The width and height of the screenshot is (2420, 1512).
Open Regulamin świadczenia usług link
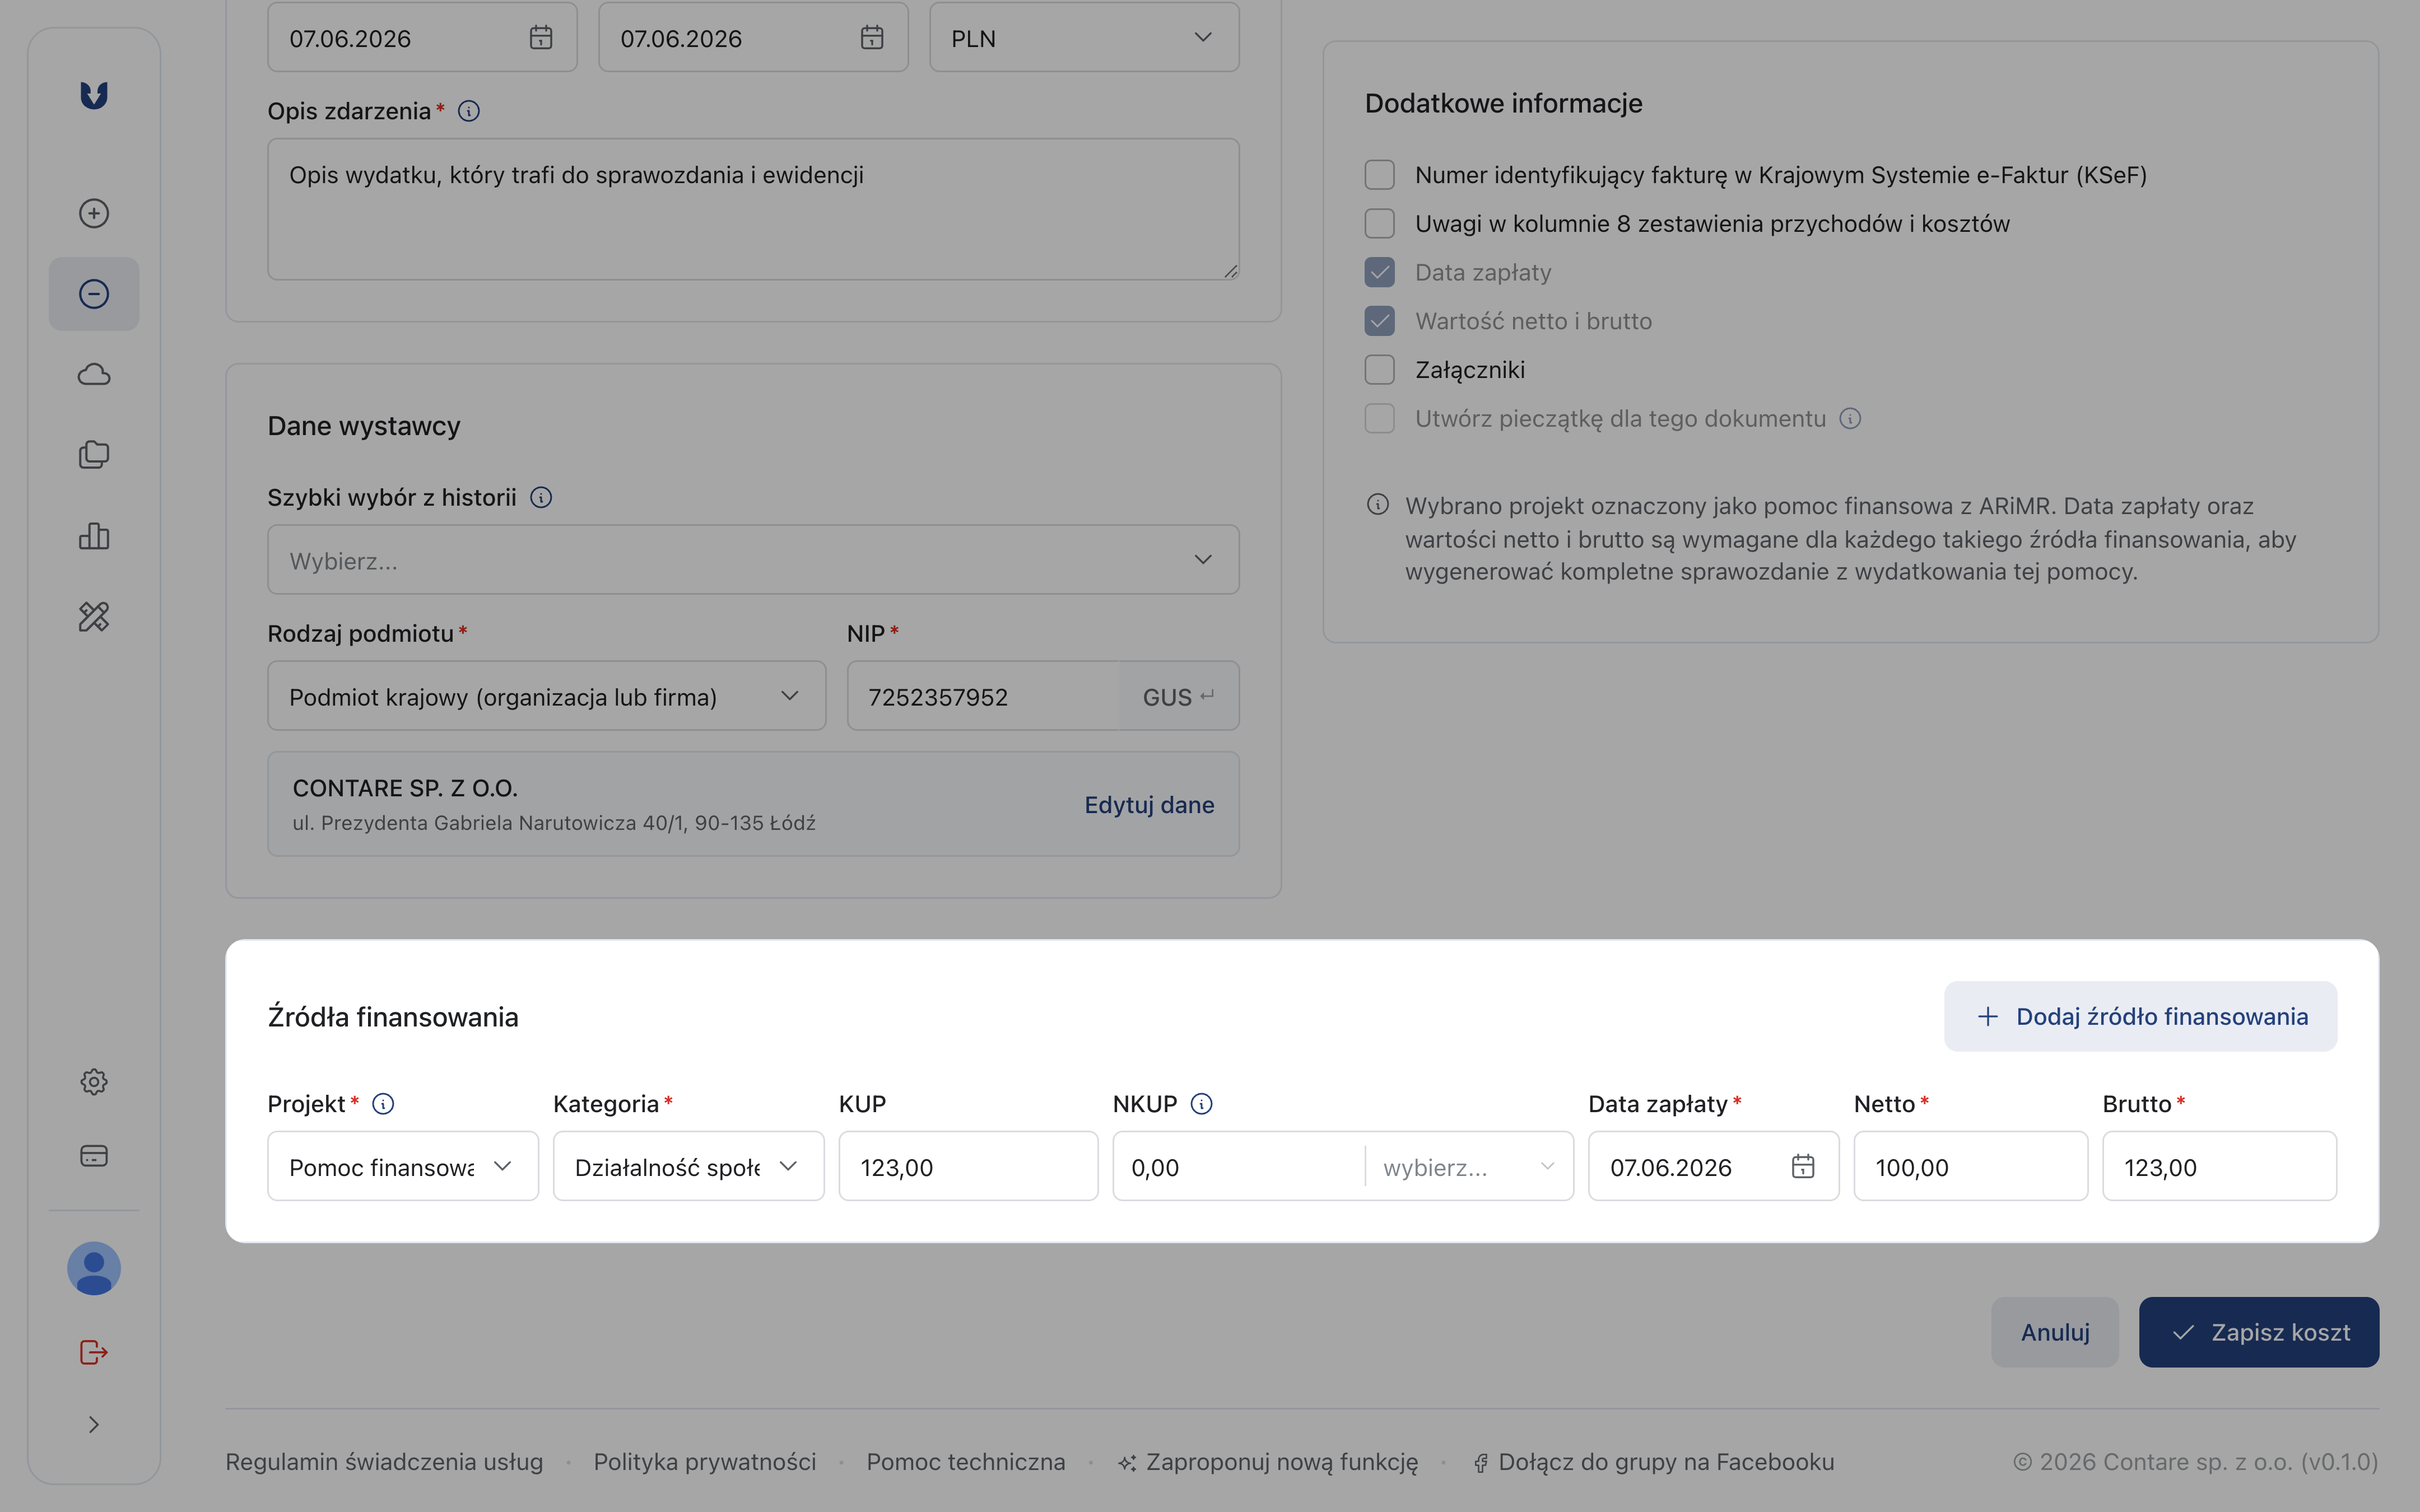coord(384,1462)
